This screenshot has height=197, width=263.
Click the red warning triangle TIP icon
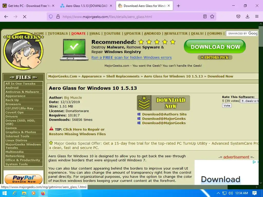point(51,129)
